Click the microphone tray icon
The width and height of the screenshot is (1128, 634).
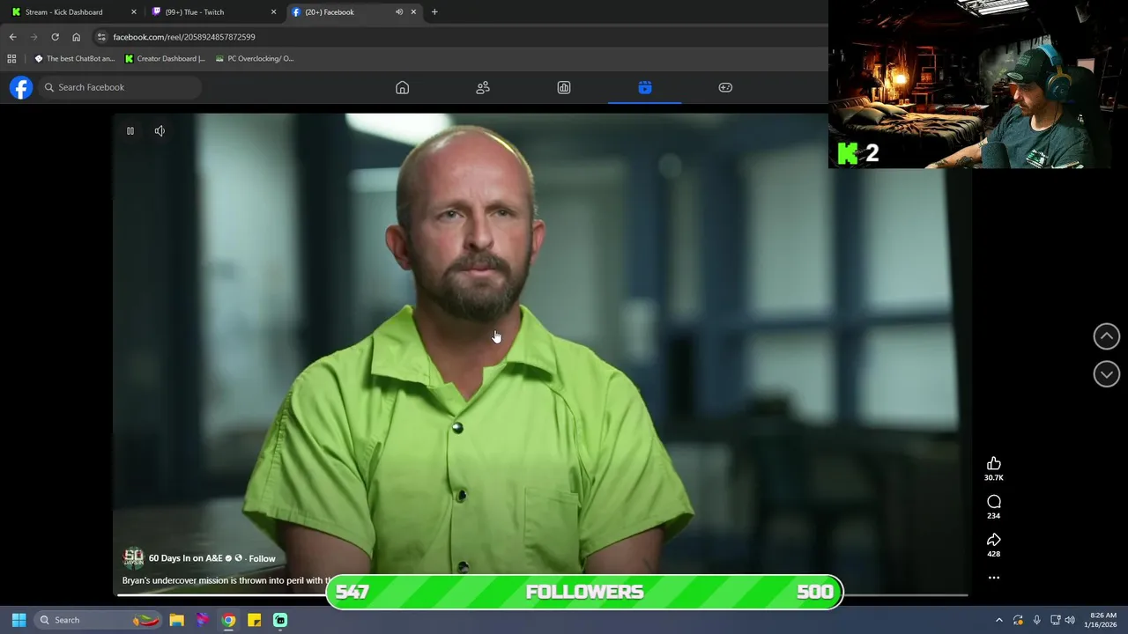(1036, 620)
